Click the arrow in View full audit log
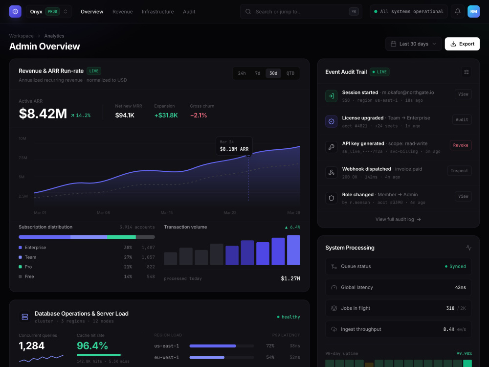This screenshot has width=489, height=367. pyautogui.click(x=419, y=219)
